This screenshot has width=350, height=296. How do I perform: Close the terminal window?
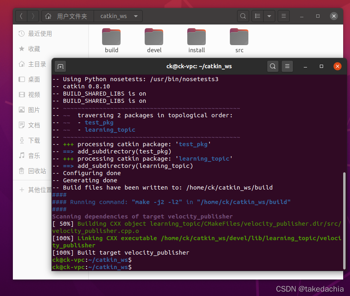(338, 66)
